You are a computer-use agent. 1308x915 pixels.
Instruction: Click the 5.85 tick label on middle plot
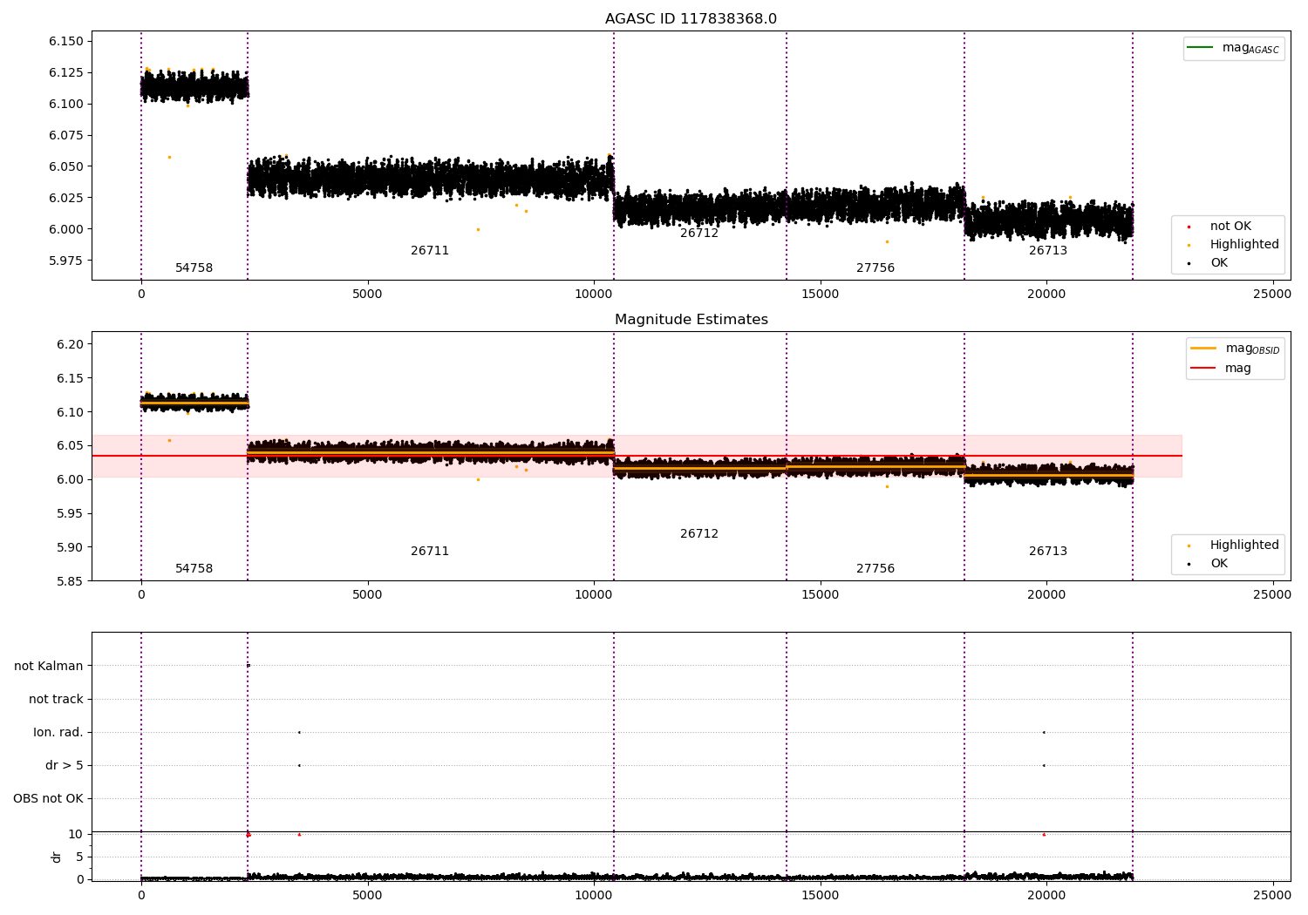(x=70, y=582)
